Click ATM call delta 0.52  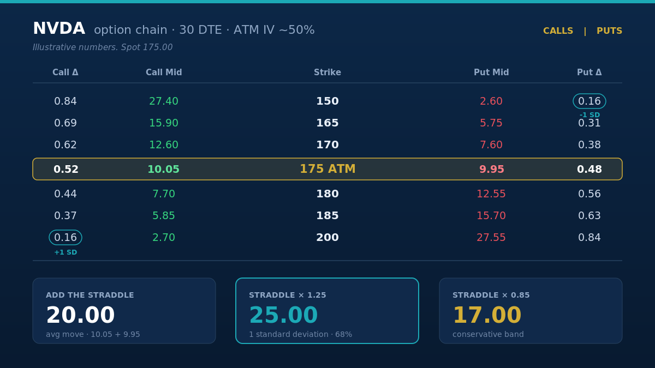[66, 170]
